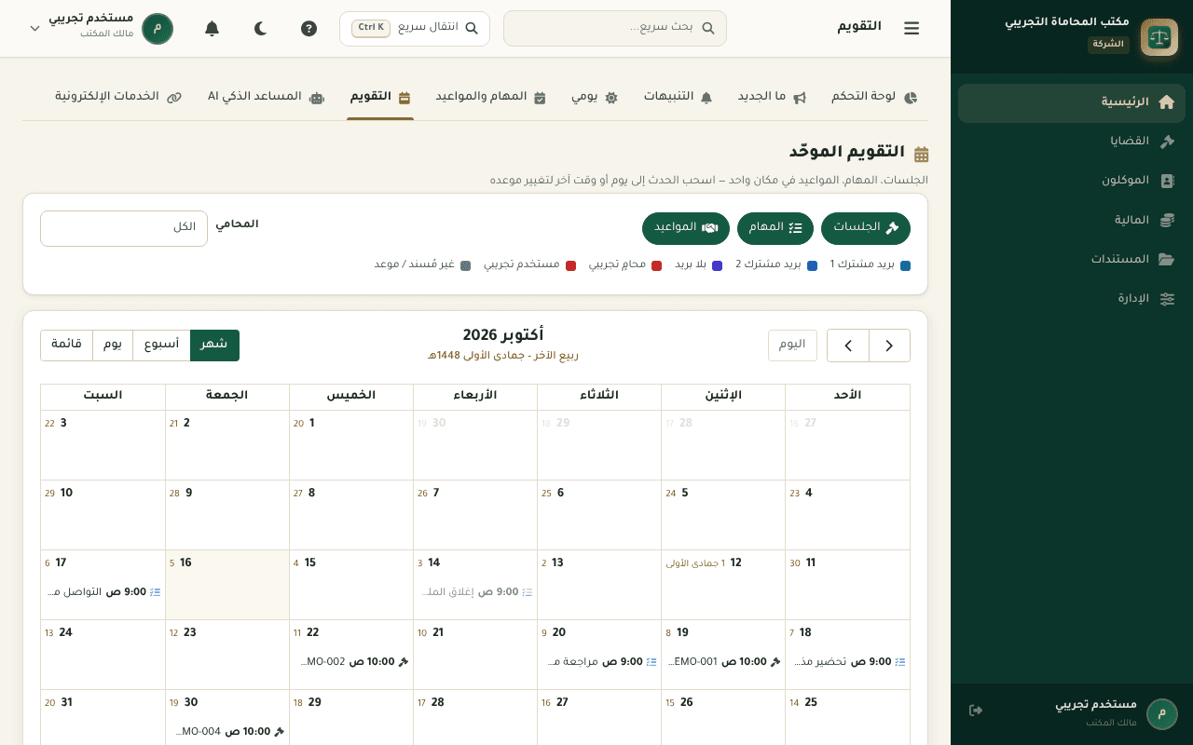1193x745 pixels.
Task: Toggle the الجلسات filter button
Action: pyautogui.click(x=866, y=228)
